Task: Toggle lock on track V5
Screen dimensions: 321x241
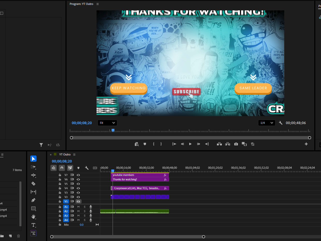Action: (x=60, y=184)
